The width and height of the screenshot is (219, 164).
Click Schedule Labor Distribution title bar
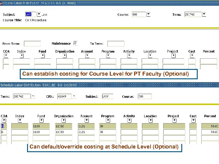click(109, 85)
